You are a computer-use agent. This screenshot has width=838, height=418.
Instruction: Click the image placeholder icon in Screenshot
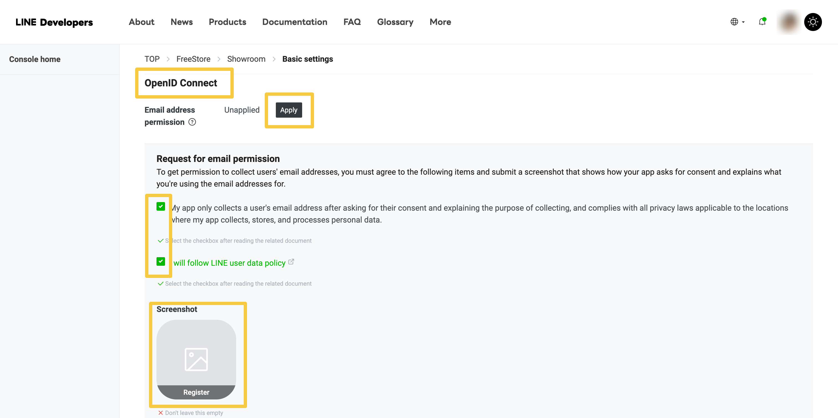[196, 359]
